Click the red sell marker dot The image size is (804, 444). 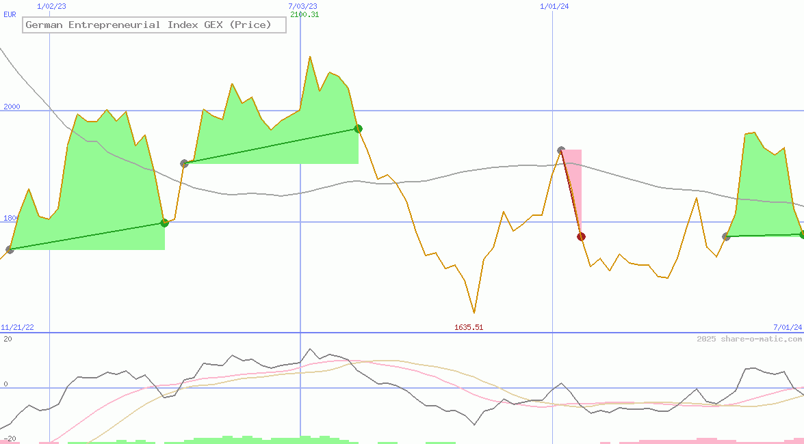point(581,237)
